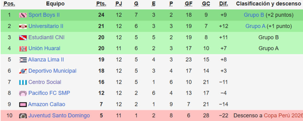Follow the Alianza Lima II link

coord(46,59)
